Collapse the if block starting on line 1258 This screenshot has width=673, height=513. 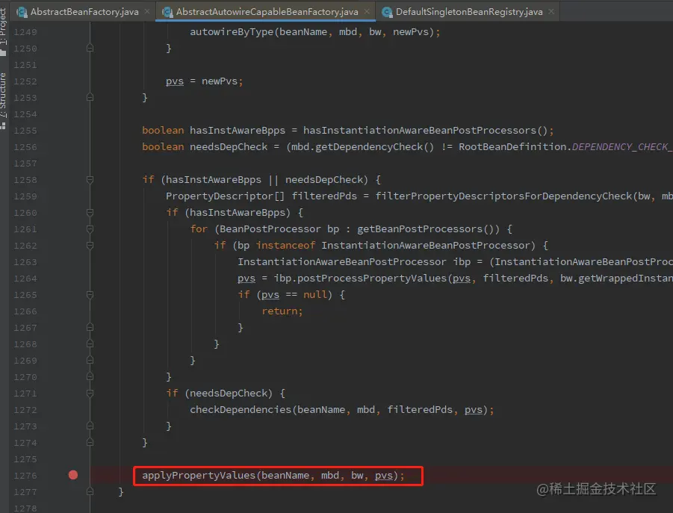90,180
